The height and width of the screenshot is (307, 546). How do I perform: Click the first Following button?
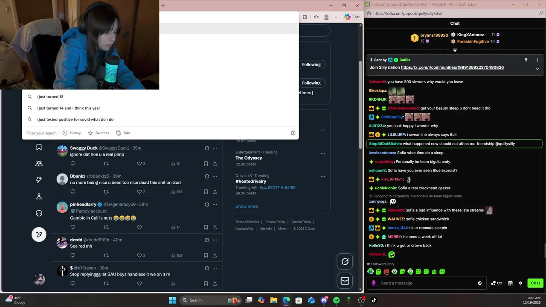tap(311, 64)
